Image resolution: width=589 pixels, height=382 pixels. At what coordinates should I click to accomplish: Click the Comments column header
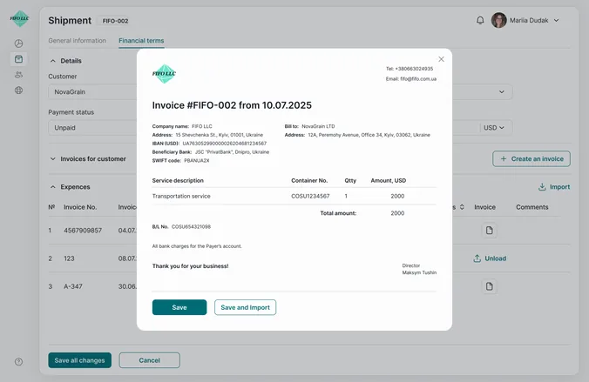click(x=531, y=207)
